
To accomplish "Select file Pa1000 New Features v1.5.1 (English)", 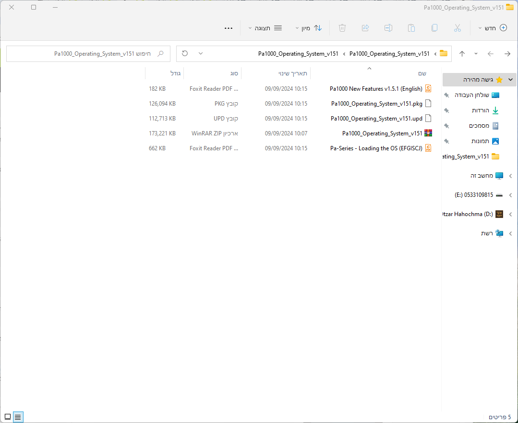I will click(376, 88).
